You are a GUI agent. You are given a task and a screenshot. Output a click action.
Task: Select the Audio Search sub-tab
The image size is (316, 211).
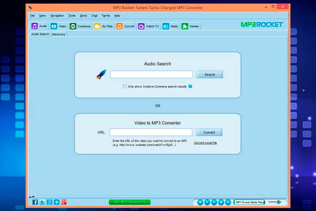coord(40,34)
